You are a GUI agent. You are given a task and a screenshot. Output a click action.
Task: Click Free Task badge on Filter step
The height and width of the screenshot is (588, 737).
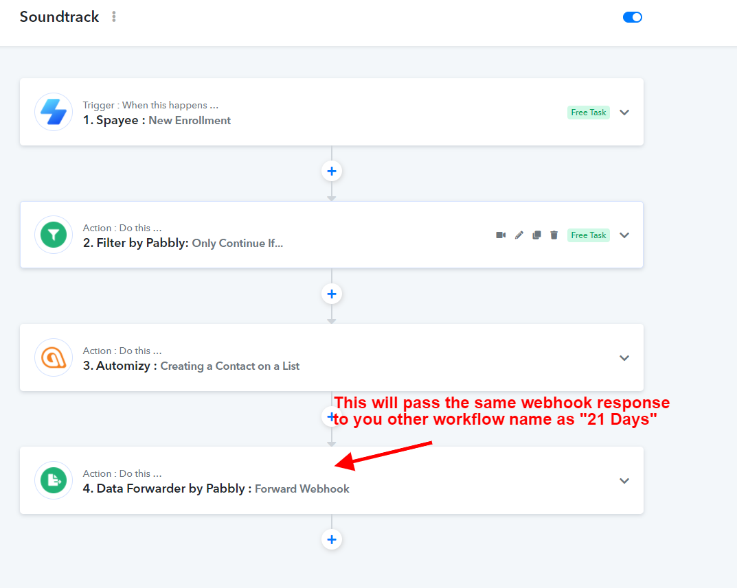click(589, 235)
